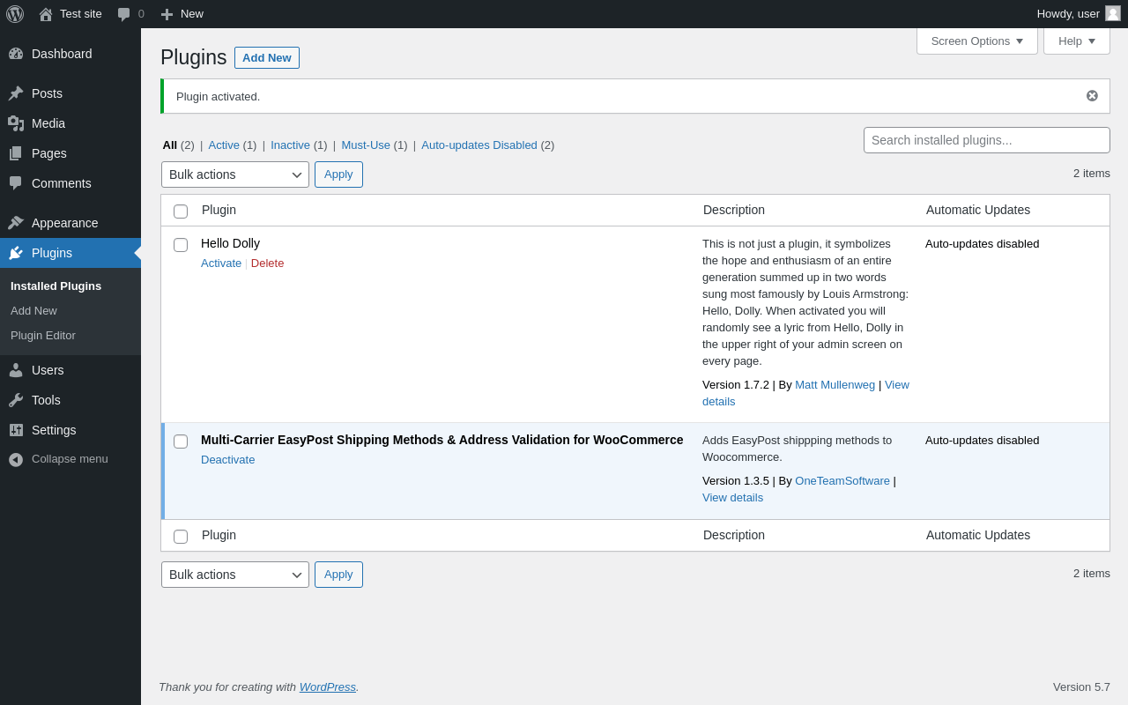Expand the Screen Options panel

976,41
